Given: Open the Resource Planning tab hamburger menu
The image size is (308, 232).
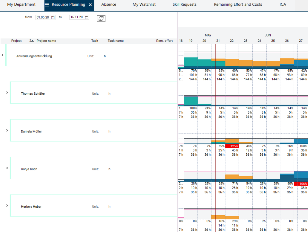Looking at the screenshot, I should [47, 5].
